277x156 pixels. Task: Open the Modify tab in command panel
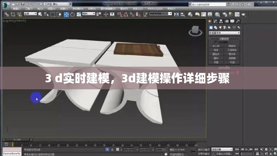(x=215, y=21)
